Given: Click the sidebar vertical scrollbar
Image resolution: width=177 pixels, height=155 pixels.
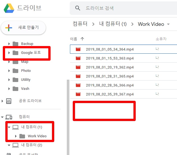Looking at the screenshot, I should [68, 117].
